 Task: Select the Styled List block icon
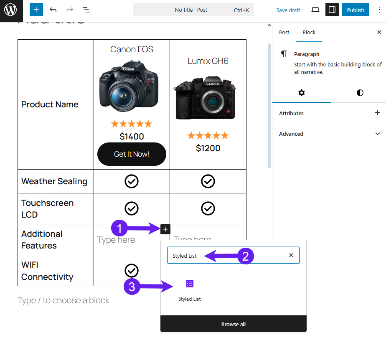point(190,284)
